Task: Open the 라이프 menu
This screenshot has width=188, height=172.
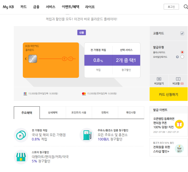Action: tap(90, 7)
